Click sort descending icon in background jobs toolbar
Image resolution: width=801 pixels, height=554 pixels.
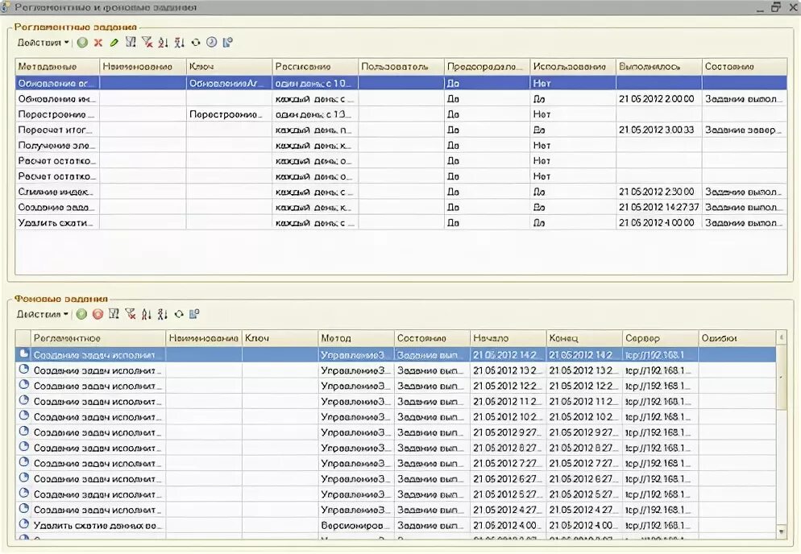click(x=162, y=314)
